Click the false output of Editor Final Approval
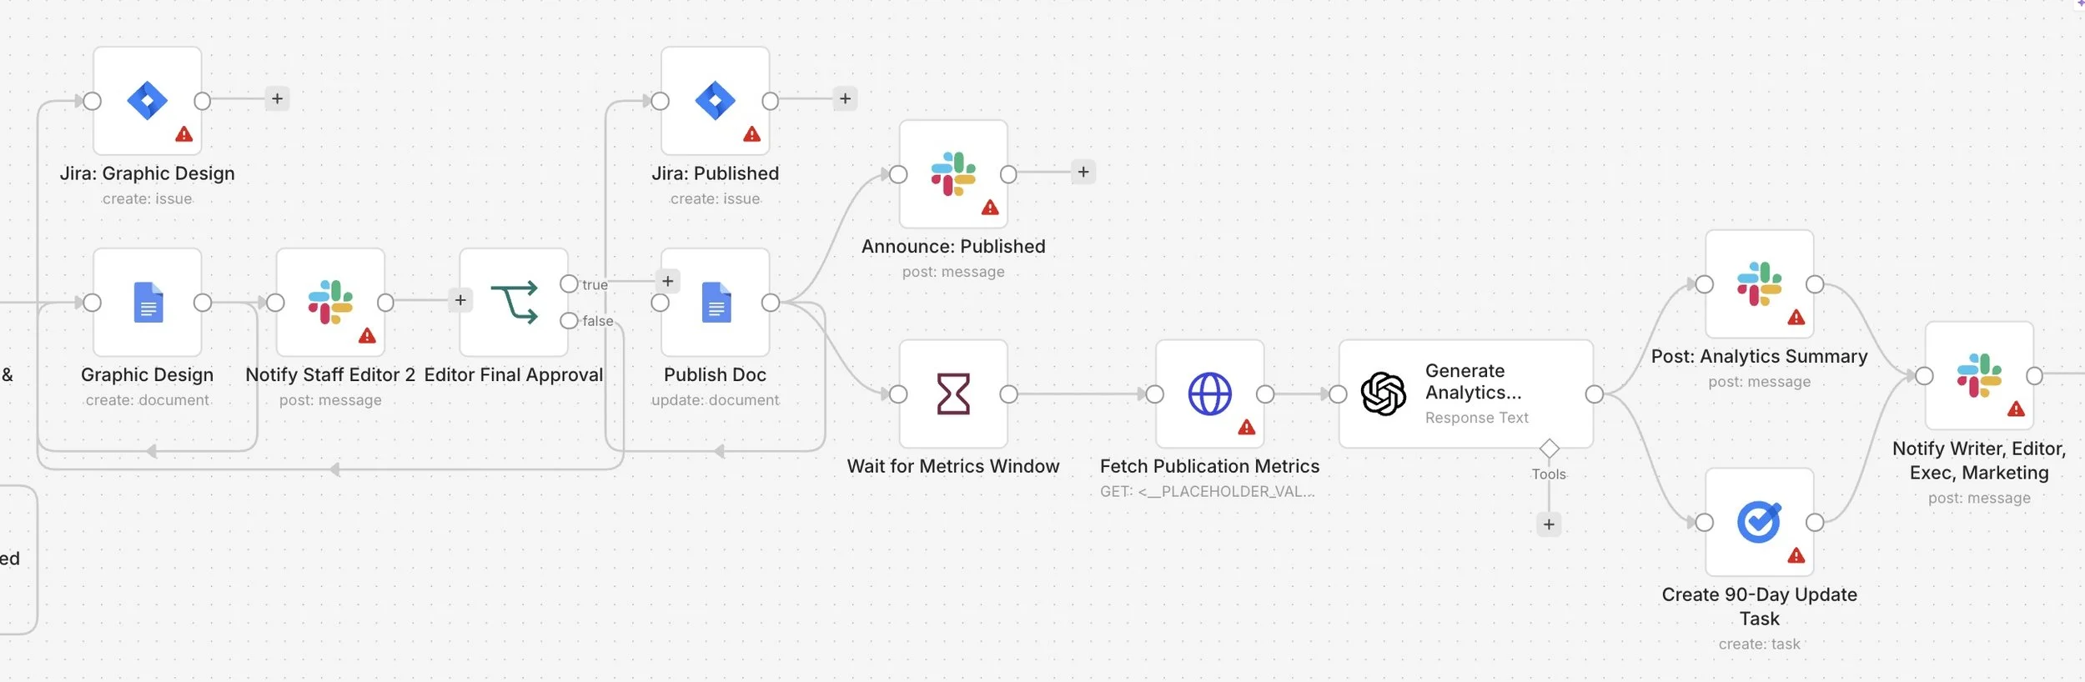This screenshot has height=682, width=2085. [569, 320]
